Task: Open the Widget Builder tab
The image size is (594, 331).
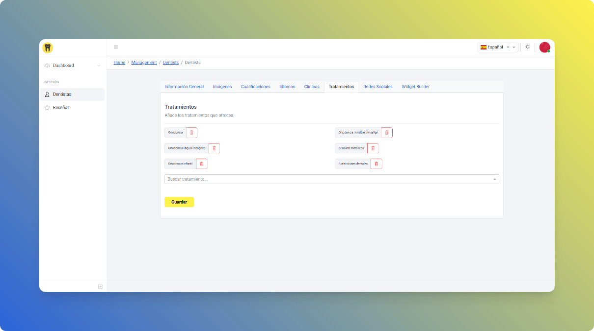Action: click(x=415, y=87)
